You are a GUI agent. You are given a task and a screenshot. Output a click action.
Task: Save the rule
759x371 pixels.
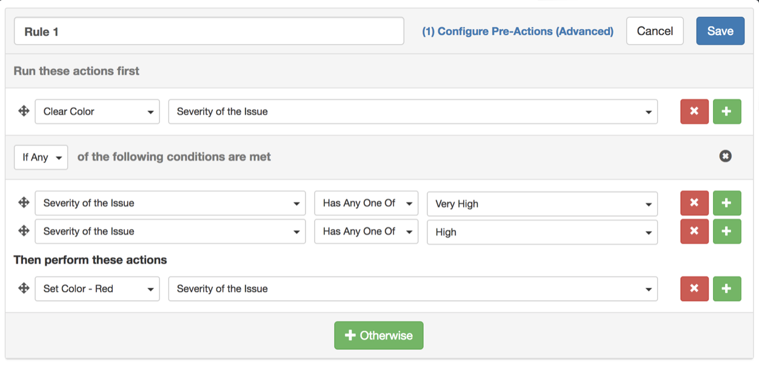pyautogui.click(x=720, y=31)
